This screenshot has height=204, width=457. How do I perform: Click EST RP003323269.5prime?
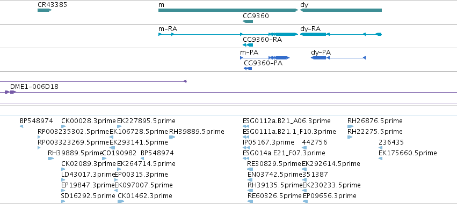tap(73, 142)
